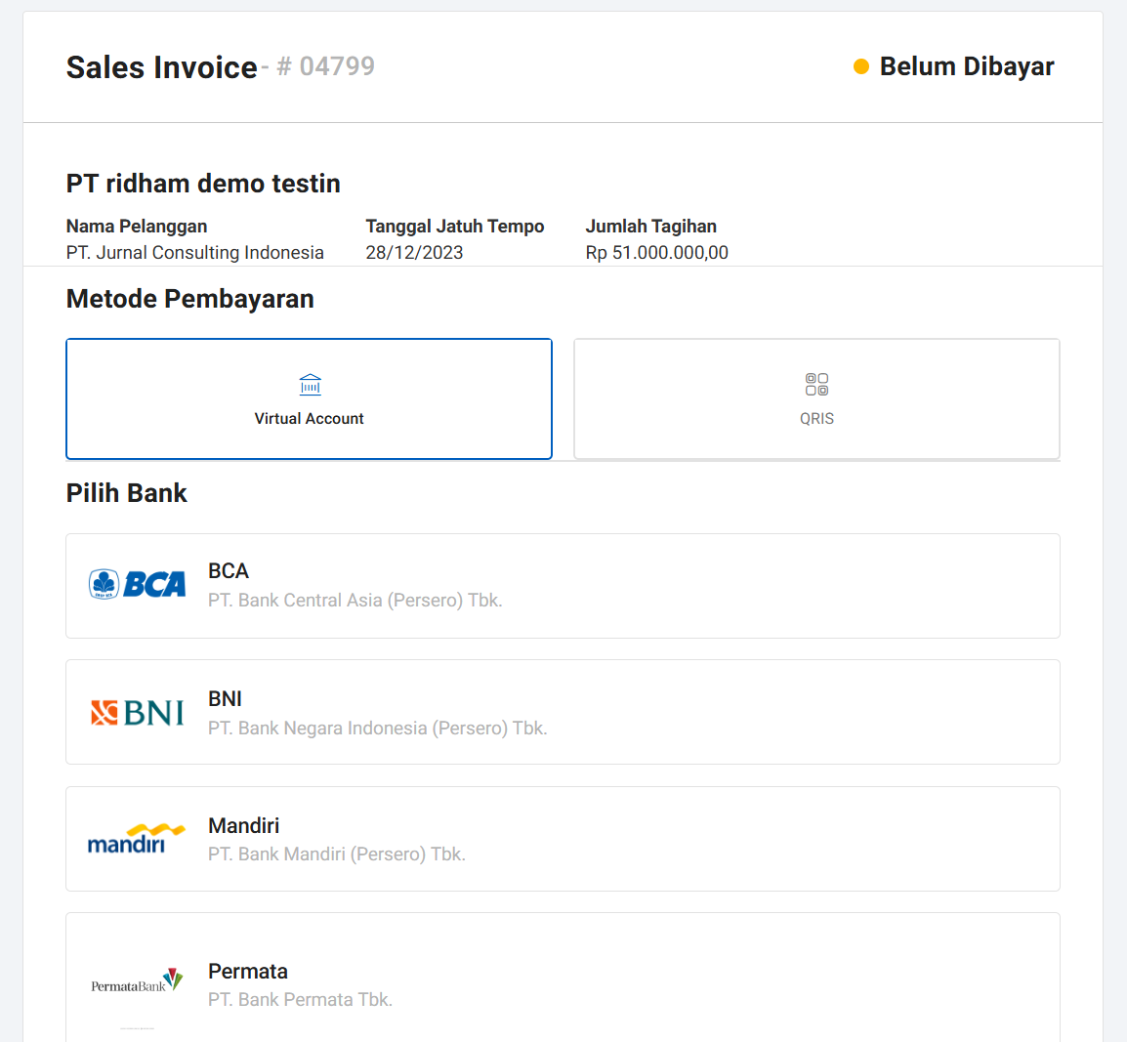This screenshot has height=1042, width=1127.
Task: Click the 'Belum Dibayar' status text
Action: click(x=967, y=66)
